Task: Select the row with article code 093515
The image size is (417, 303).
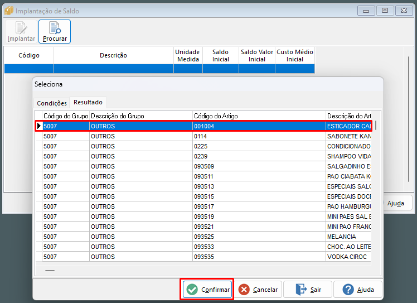Action: pos(203,196)
